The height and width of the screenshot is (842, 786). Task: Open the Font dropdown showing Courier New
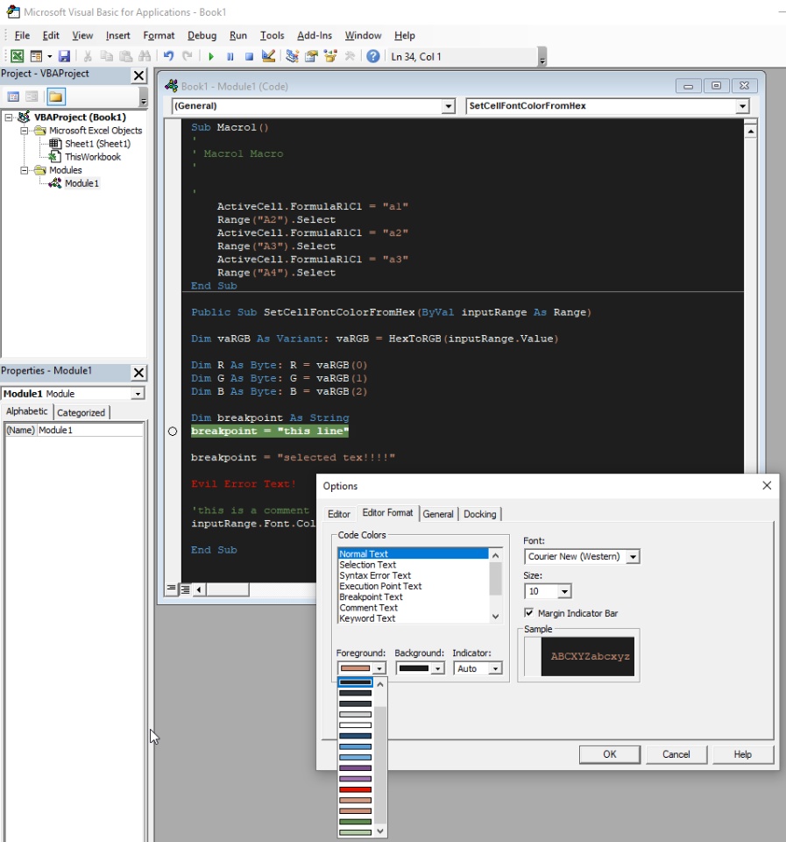[633, 557]
